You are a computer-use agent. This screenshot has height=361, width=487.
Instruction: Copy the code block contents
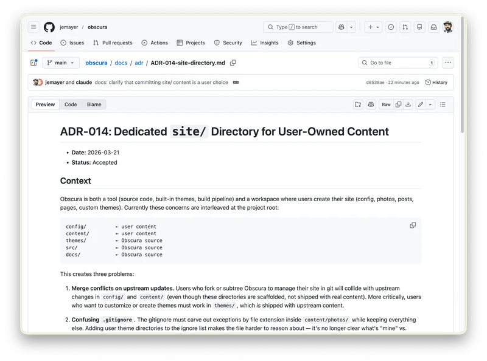pos(413,225)
